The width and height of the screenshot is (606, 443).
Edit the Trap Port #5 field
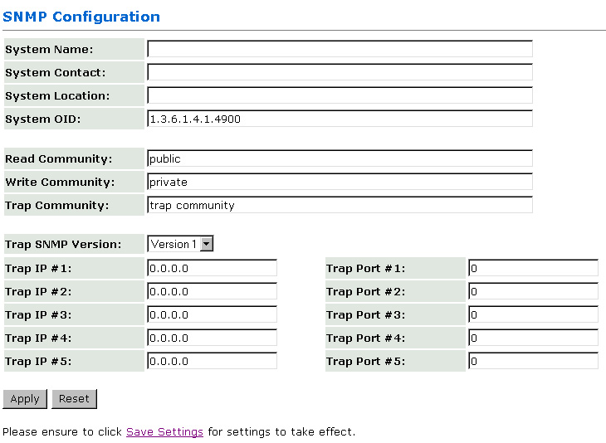pyautogui.click(x=533, y=361)
